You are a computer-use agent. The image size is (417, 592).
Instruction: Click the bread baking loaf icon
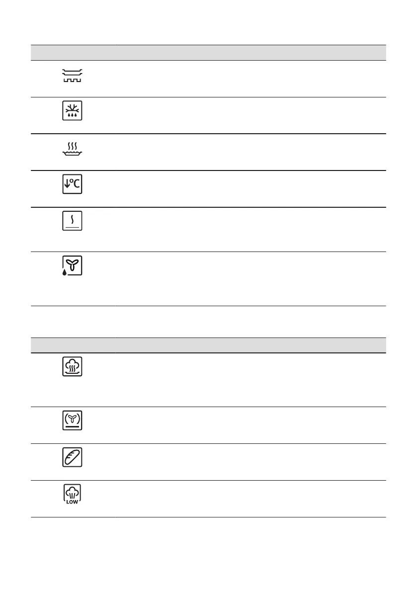coord(73,457)
